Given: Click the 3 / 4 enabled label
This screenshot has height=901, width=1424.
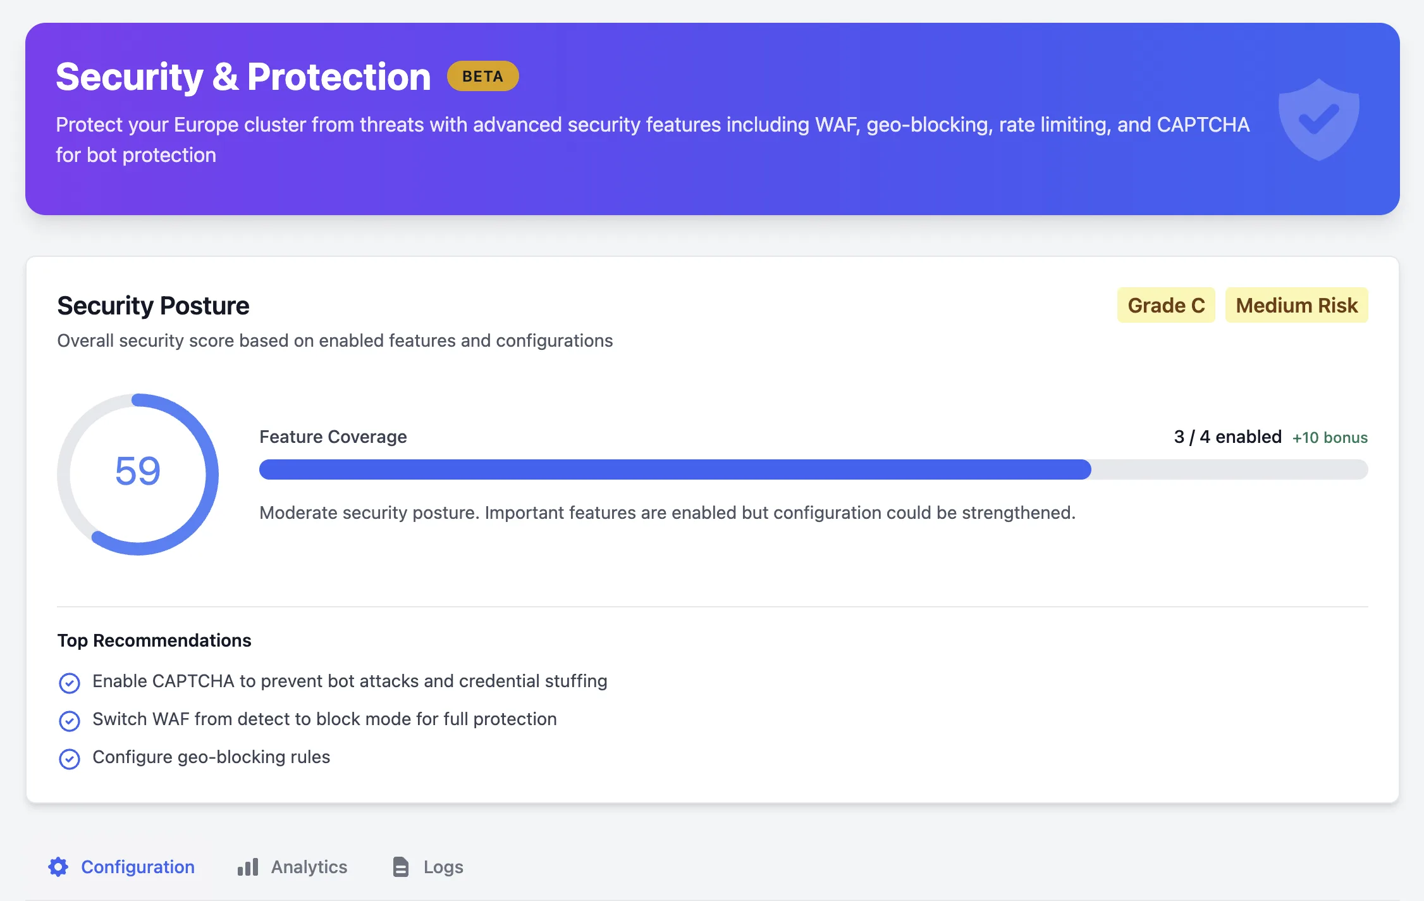Looking at the screenshot, I should pos(1227,437).
